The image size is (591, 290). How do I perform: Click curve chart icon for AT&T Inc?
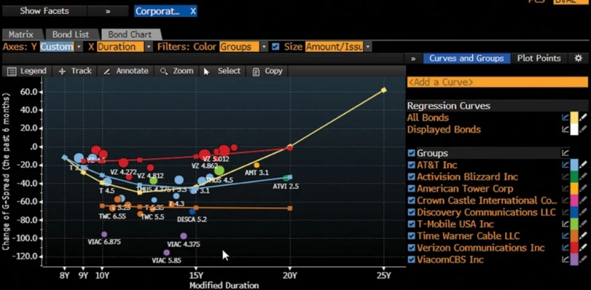point(565,165)
